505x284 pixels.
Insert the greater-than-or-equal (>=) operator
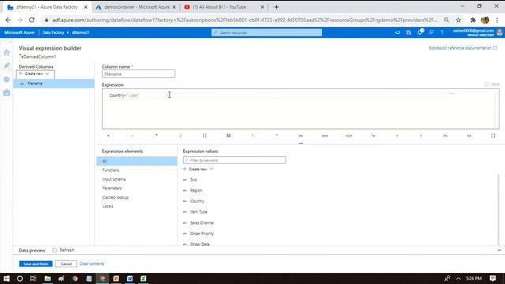click(x=445, y=136)
